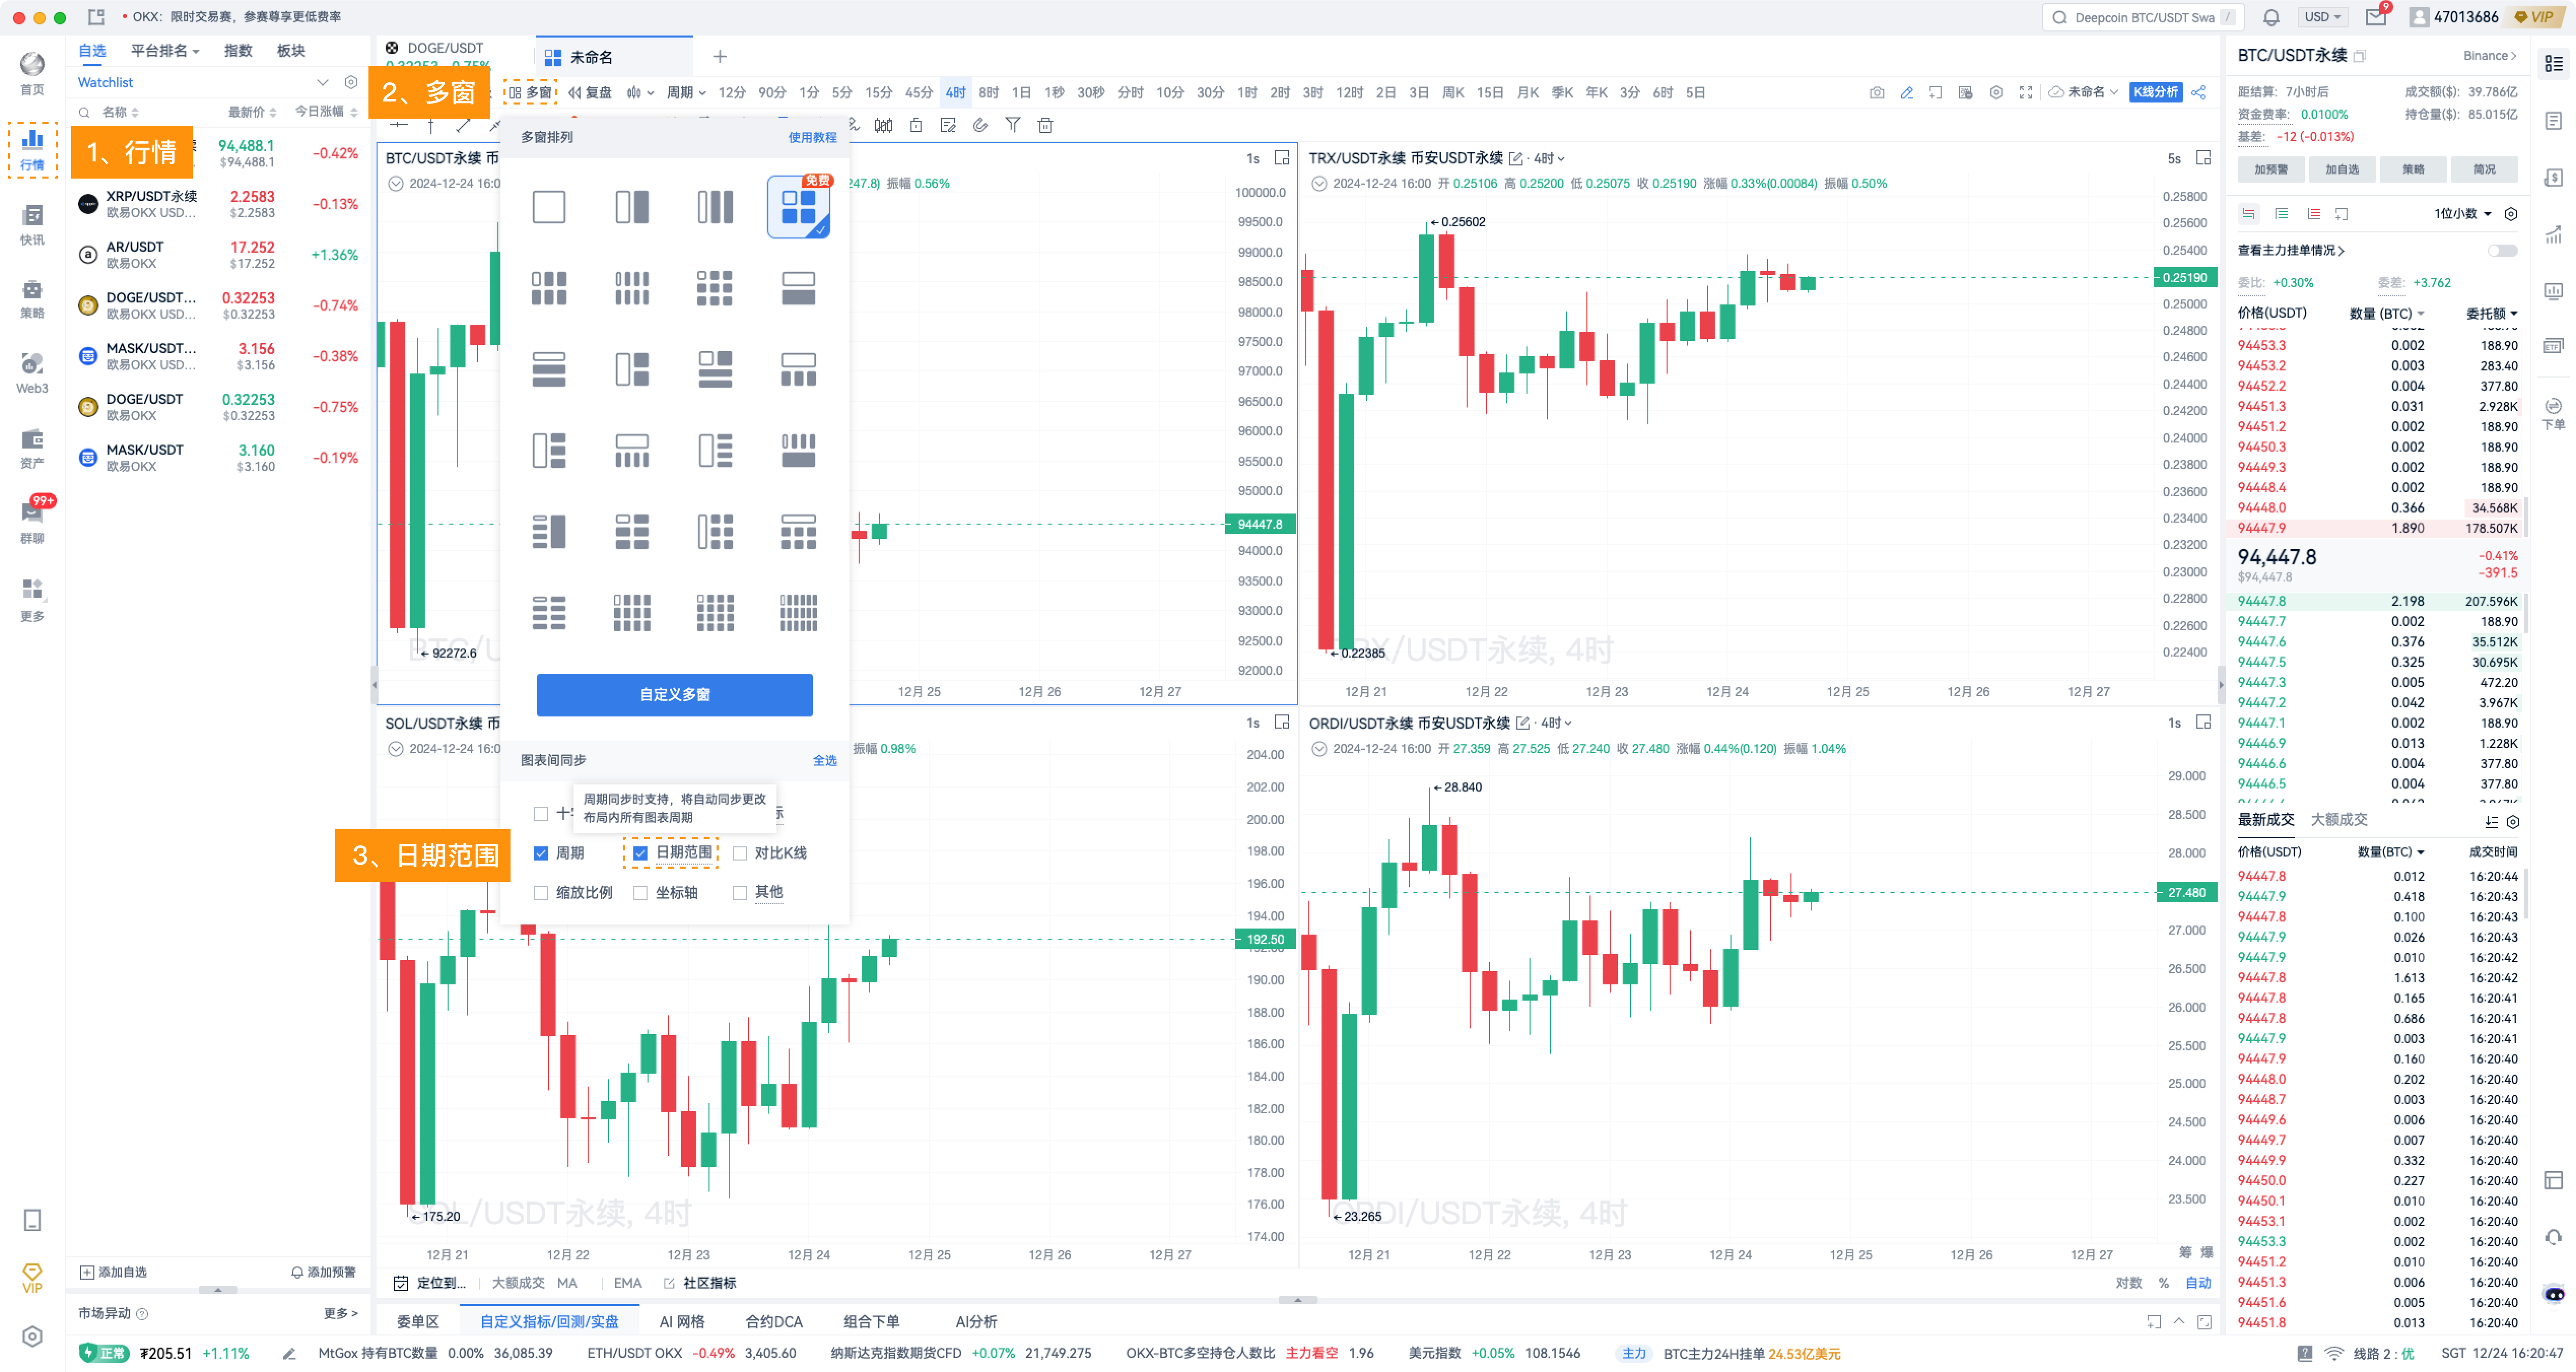
Task: Click the 自定义多窗 button
Action: point(674,695)
